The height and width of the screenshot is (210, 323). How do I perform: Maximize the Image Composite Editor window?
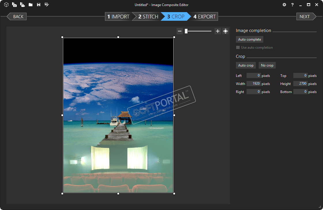(309, 5)
